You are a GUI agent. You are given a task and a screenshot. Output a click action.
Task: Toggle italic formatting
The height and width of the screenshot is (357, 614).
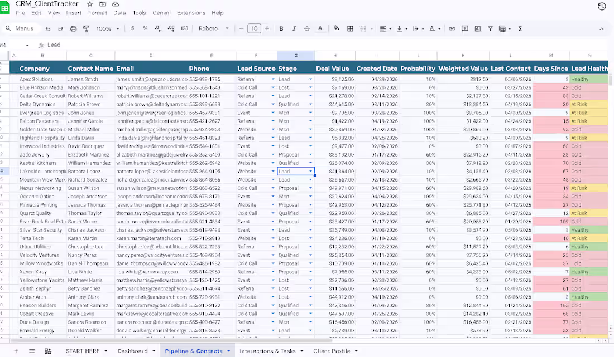(294, 28)
